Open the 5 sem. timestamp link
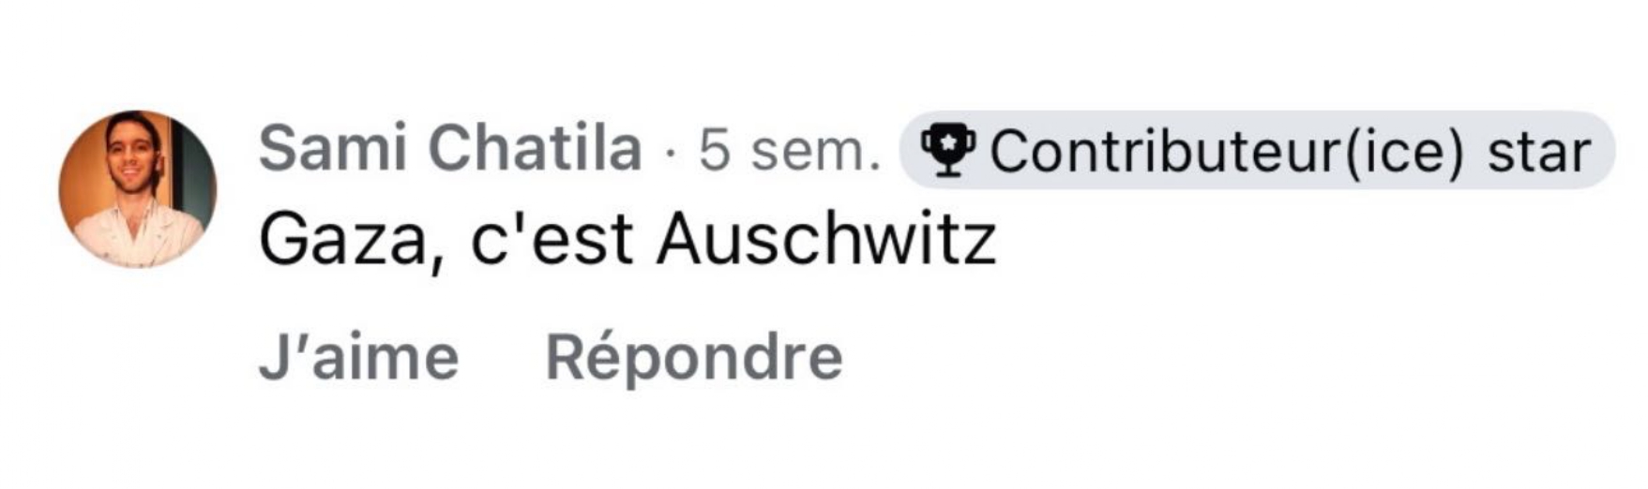 790,150
